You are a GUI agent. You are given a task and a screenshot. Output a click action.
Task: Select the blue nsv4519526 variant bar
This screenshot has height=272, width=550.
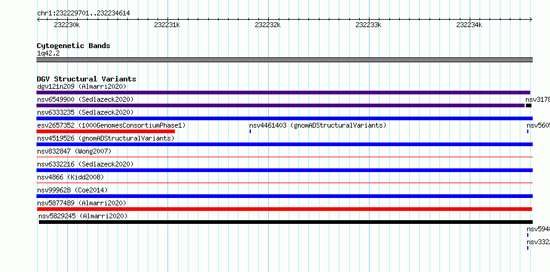tap(284, 144)
